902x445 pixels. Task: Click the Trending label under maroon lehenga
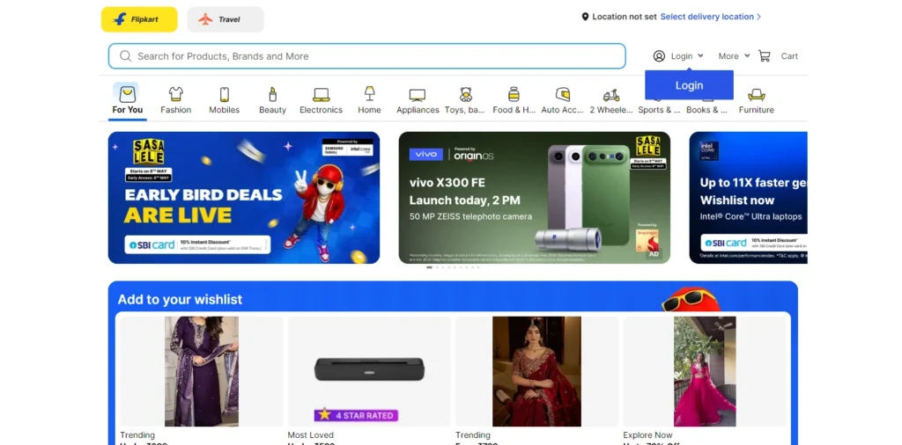pos(473,434)
